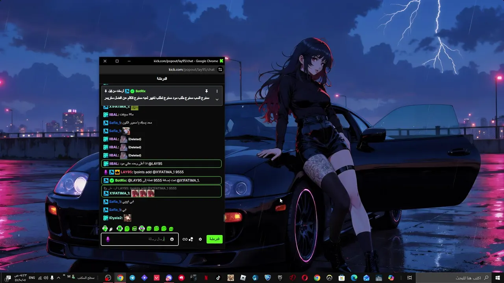Viewport: 504px width, 283px height.
Task: Expand the pinned message chevron
Action: pyautogui.click(x=217, y=99)
